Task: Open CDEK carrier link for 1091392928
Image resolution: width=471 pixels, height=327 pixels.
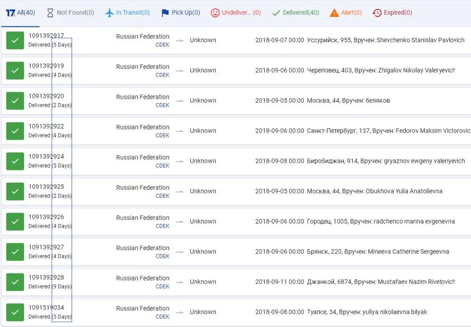Action: [162, 287]
